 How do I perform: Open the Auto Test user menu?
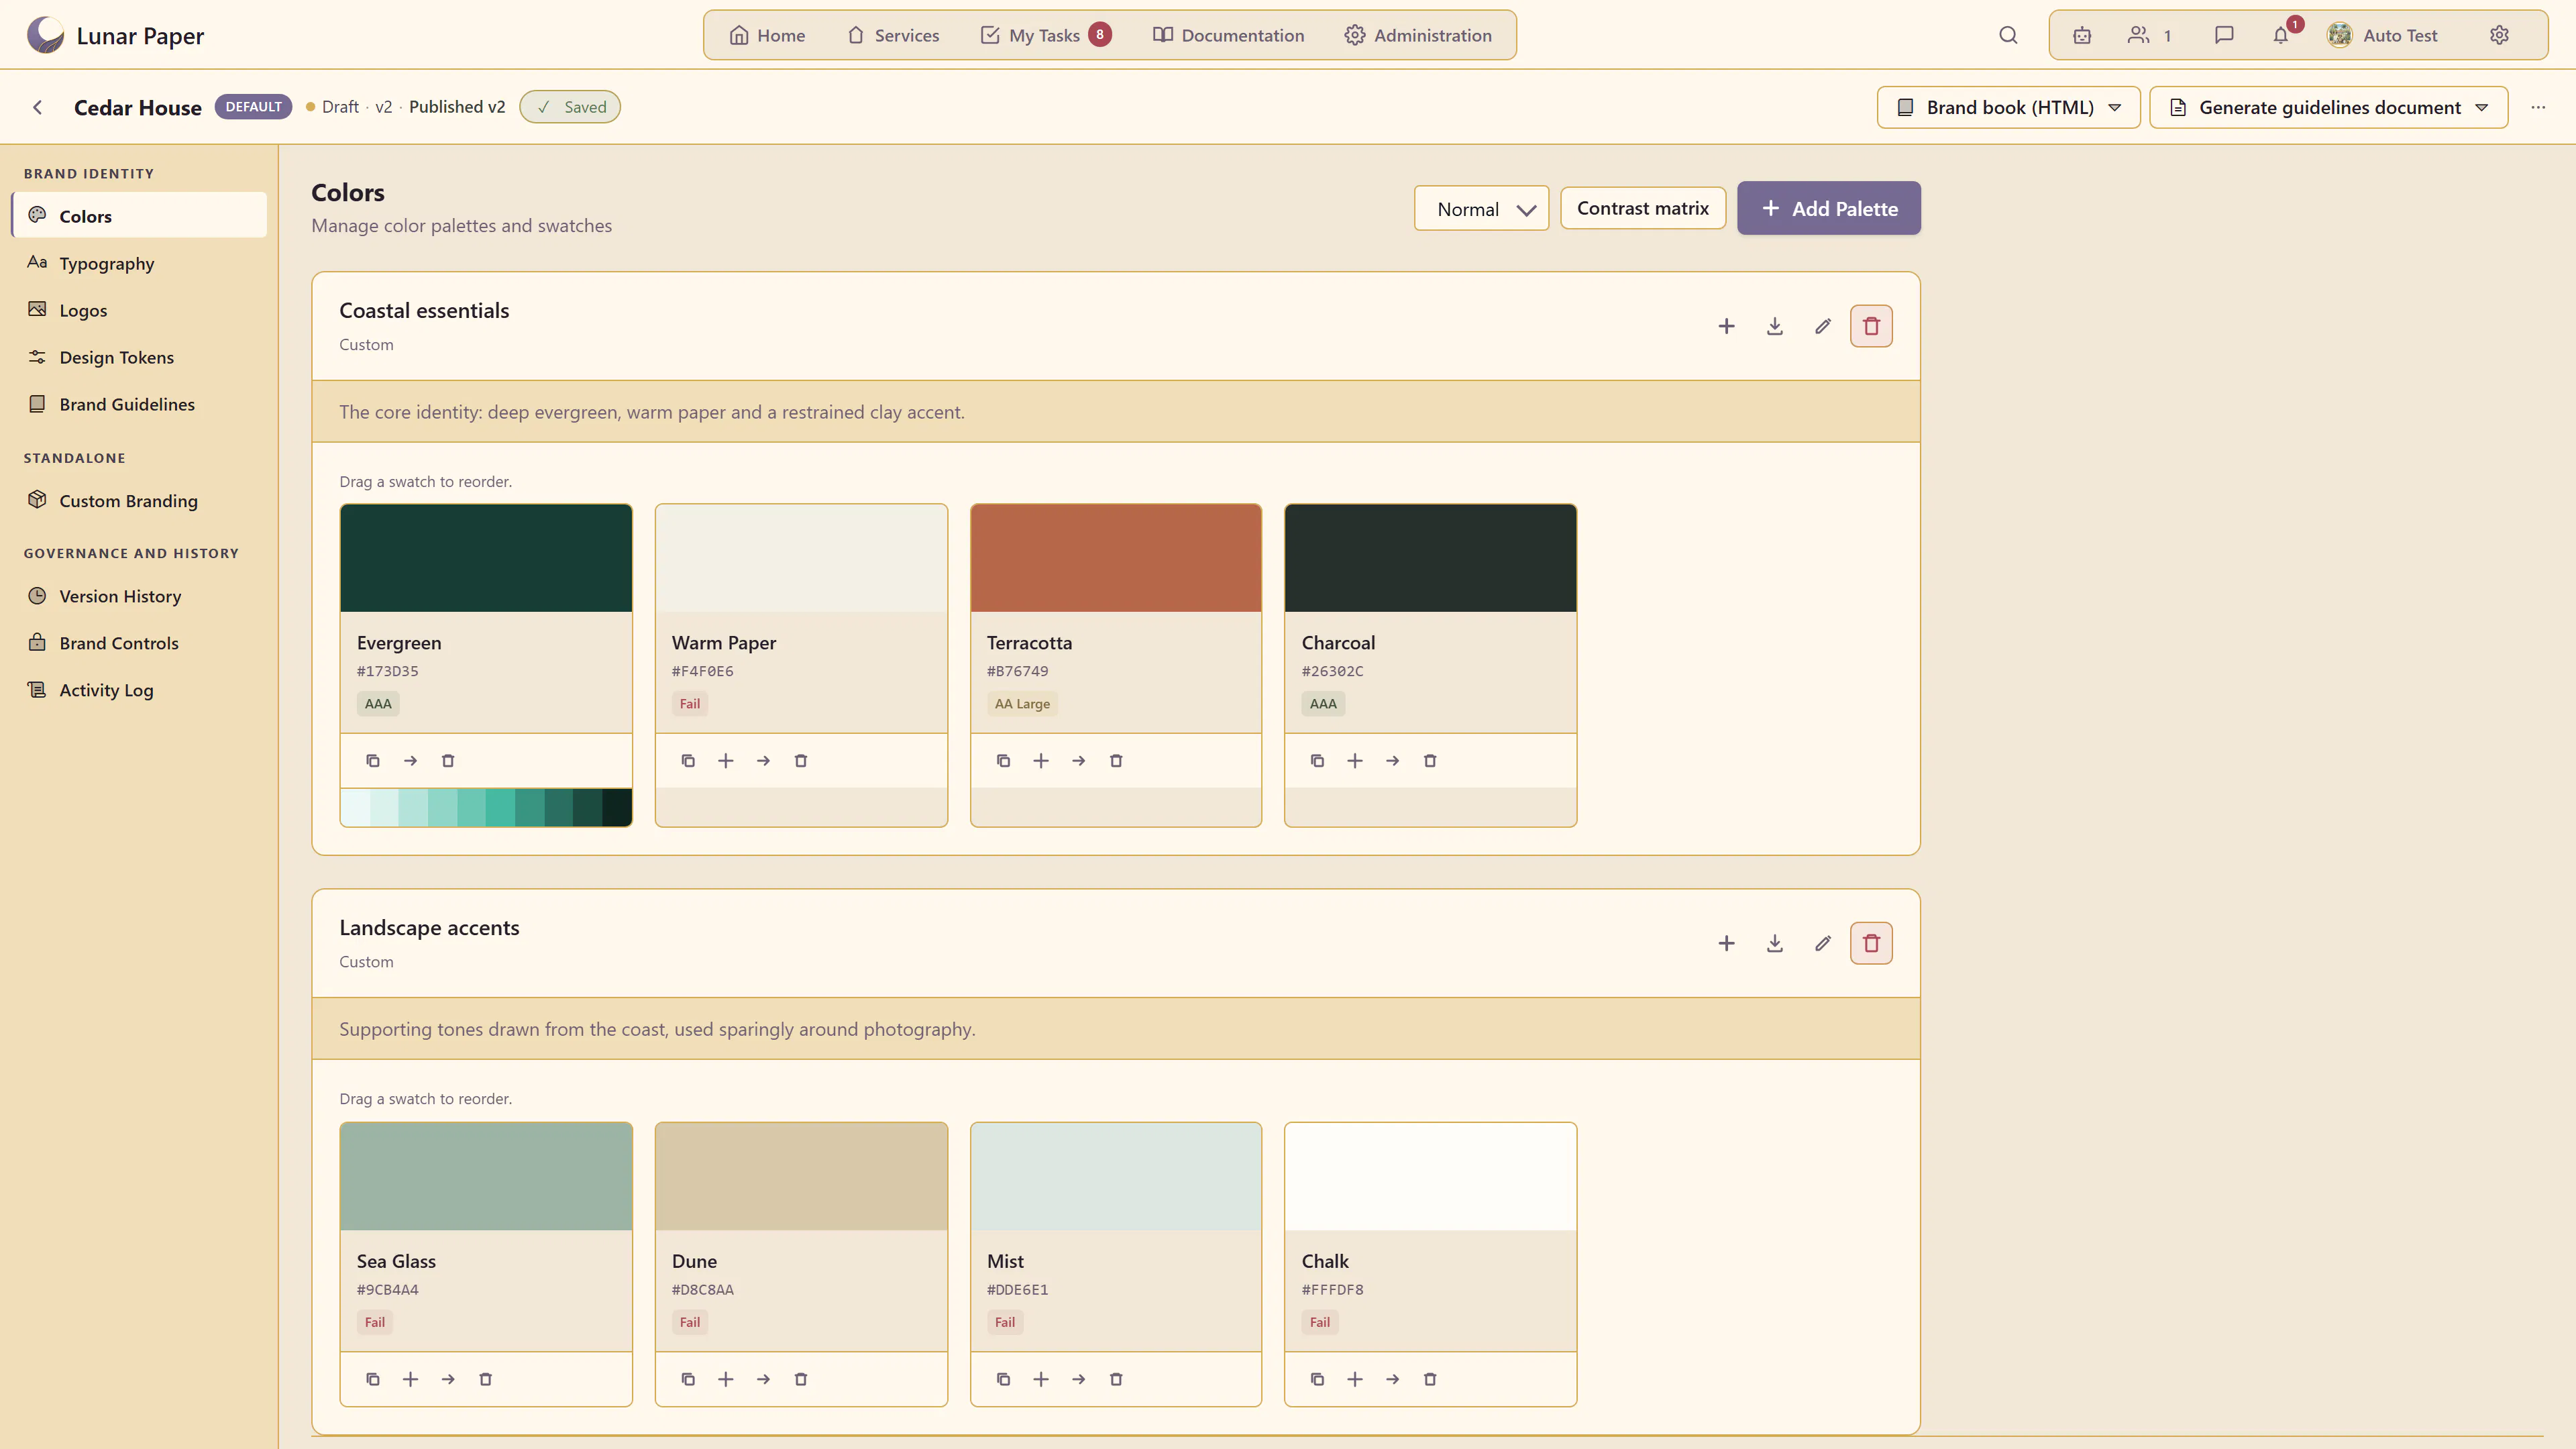(2382, 35)
